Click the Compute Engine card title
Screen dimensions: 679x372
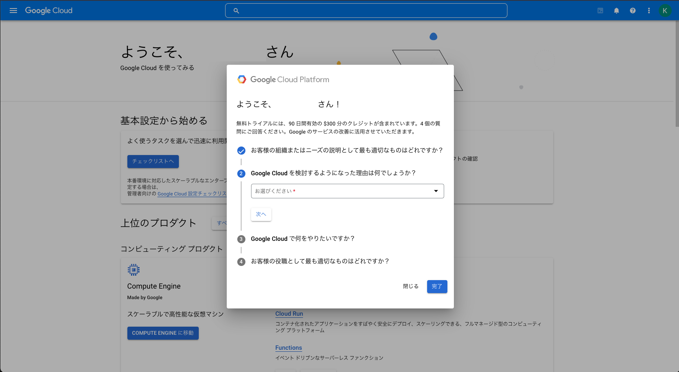coord(154,286)
